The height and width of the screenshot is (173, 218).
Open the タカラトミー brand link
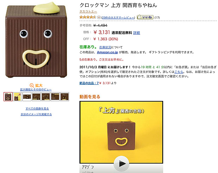tap(88, 12)
